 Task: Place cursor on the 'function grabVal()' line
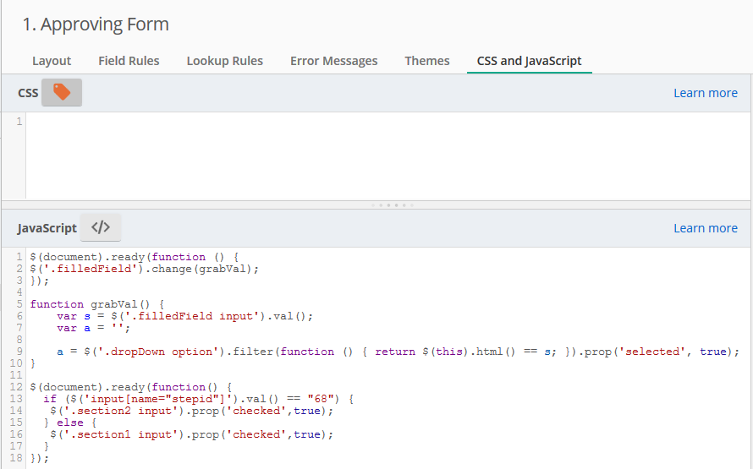(x=97, y=304)
